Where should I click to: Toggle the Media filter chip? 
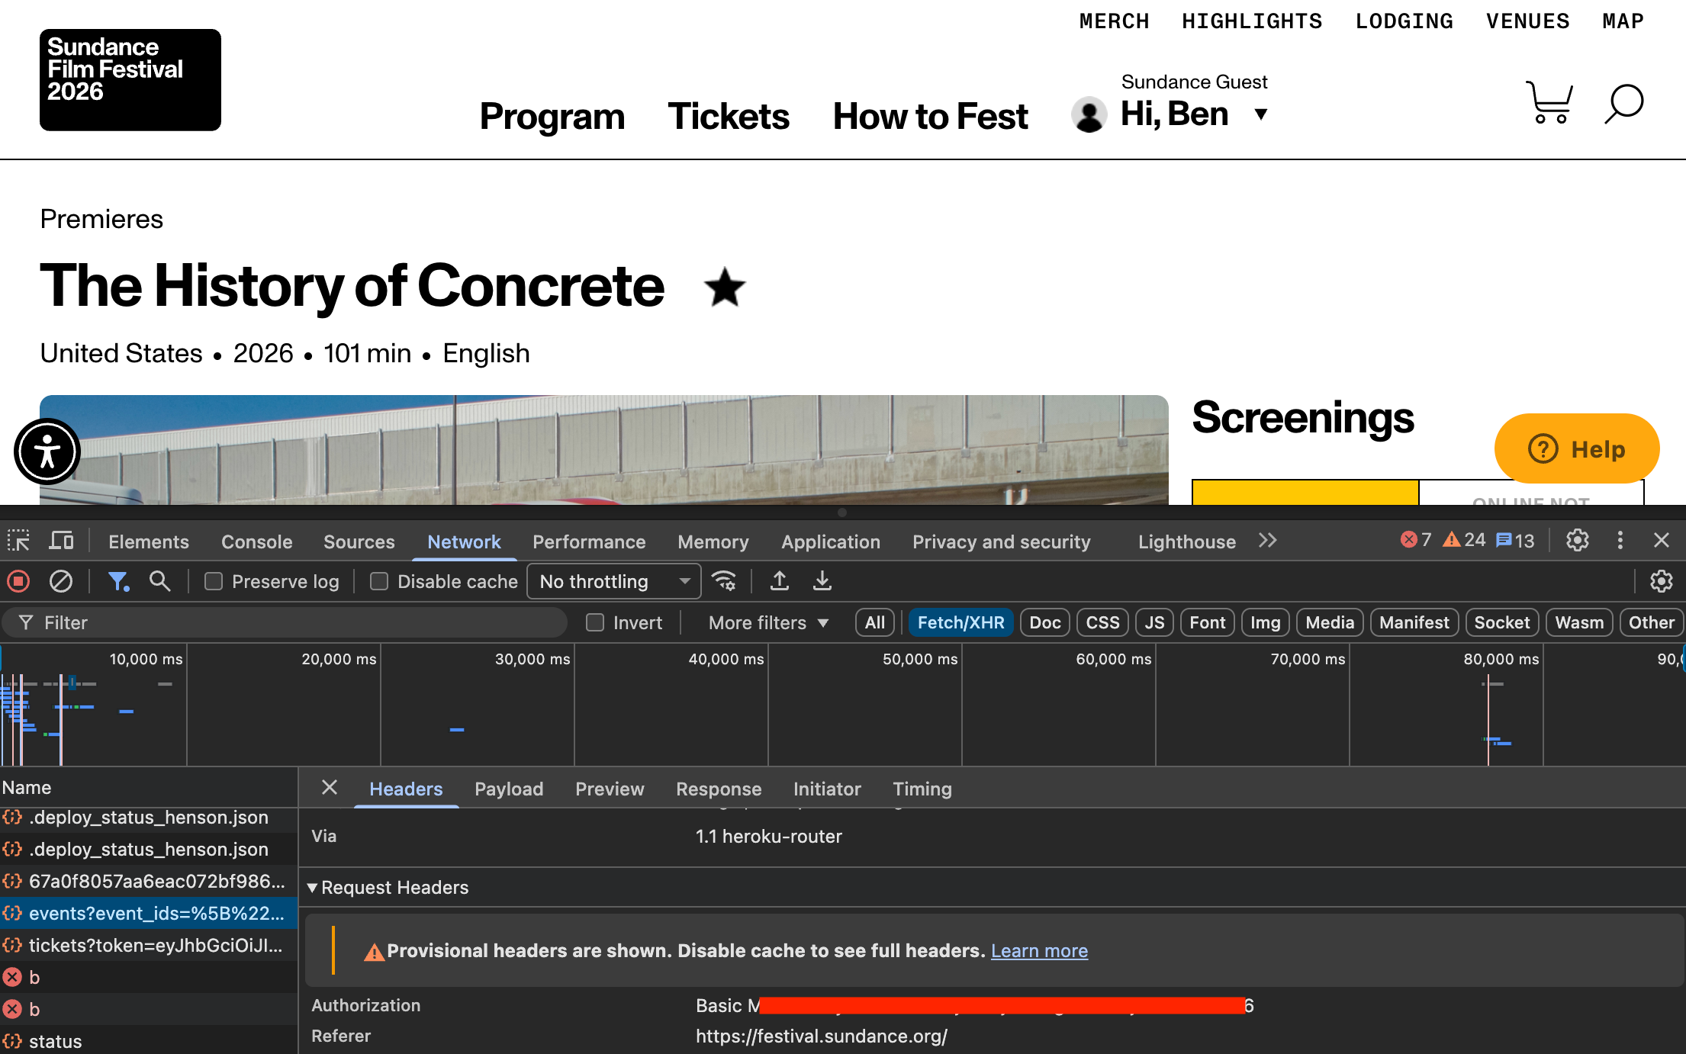pos(1330,622)
